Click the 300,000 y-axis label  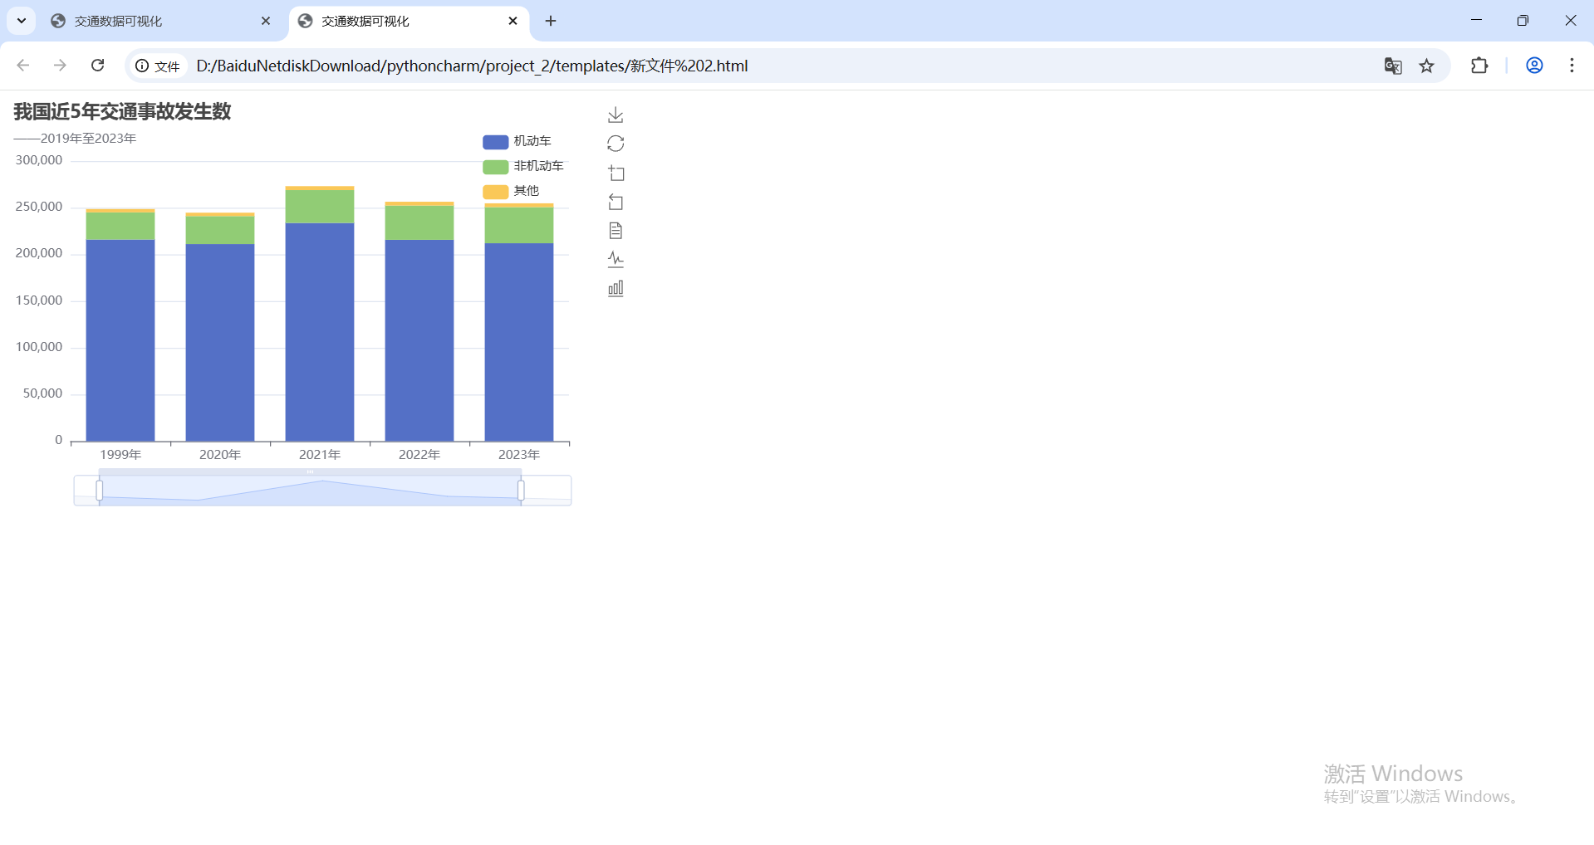click(x=39, y=160)
